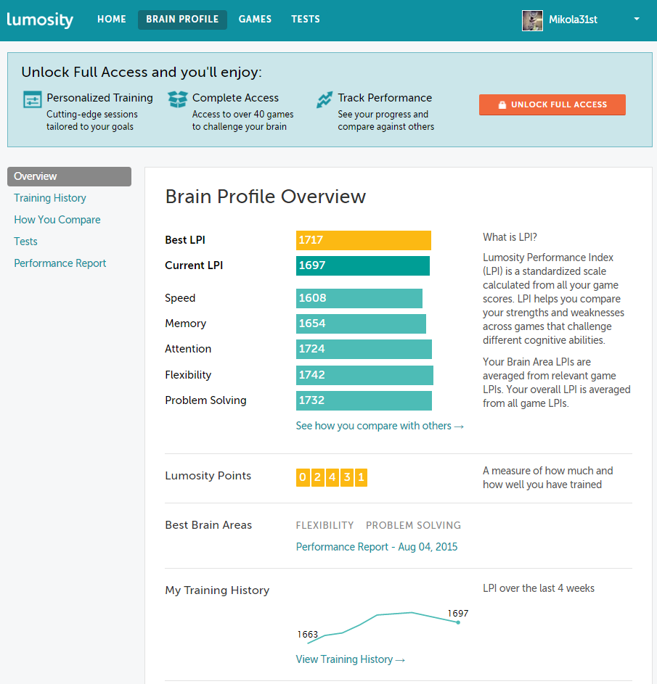This screenshot has width=657, height=684.
Task: Click the Lumosity logo
Action: pyautogui.click(x=40, y=20)
